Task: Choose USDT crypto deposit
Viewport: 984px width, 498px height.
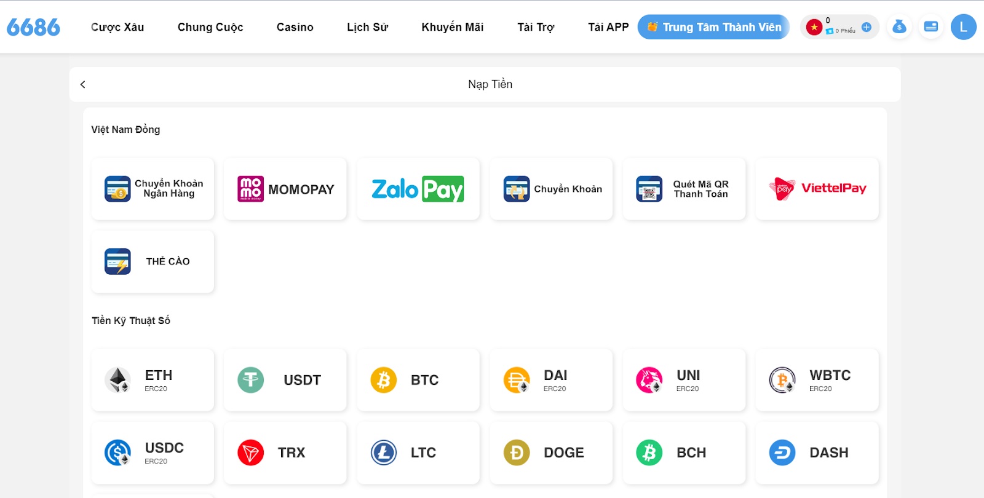Action: (x=285, y=380)
